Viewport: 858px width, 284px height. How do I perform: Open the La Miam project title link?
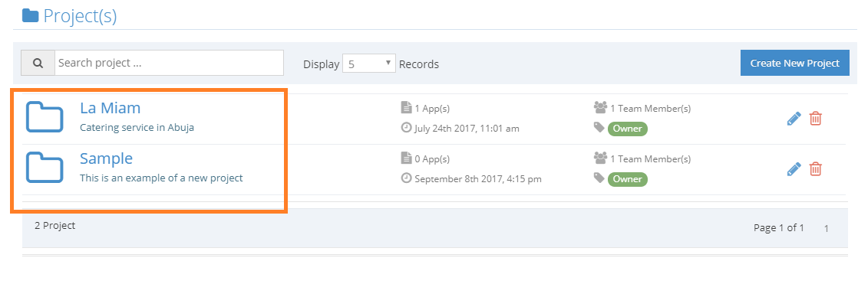(110, 108)
